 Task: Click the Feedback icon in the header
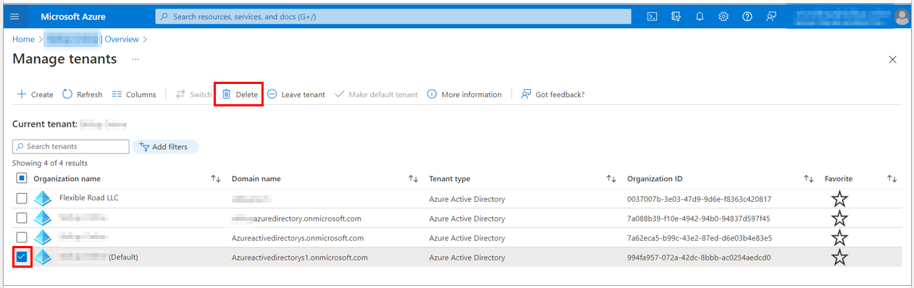pyautogui.click(x=771, y=16)
